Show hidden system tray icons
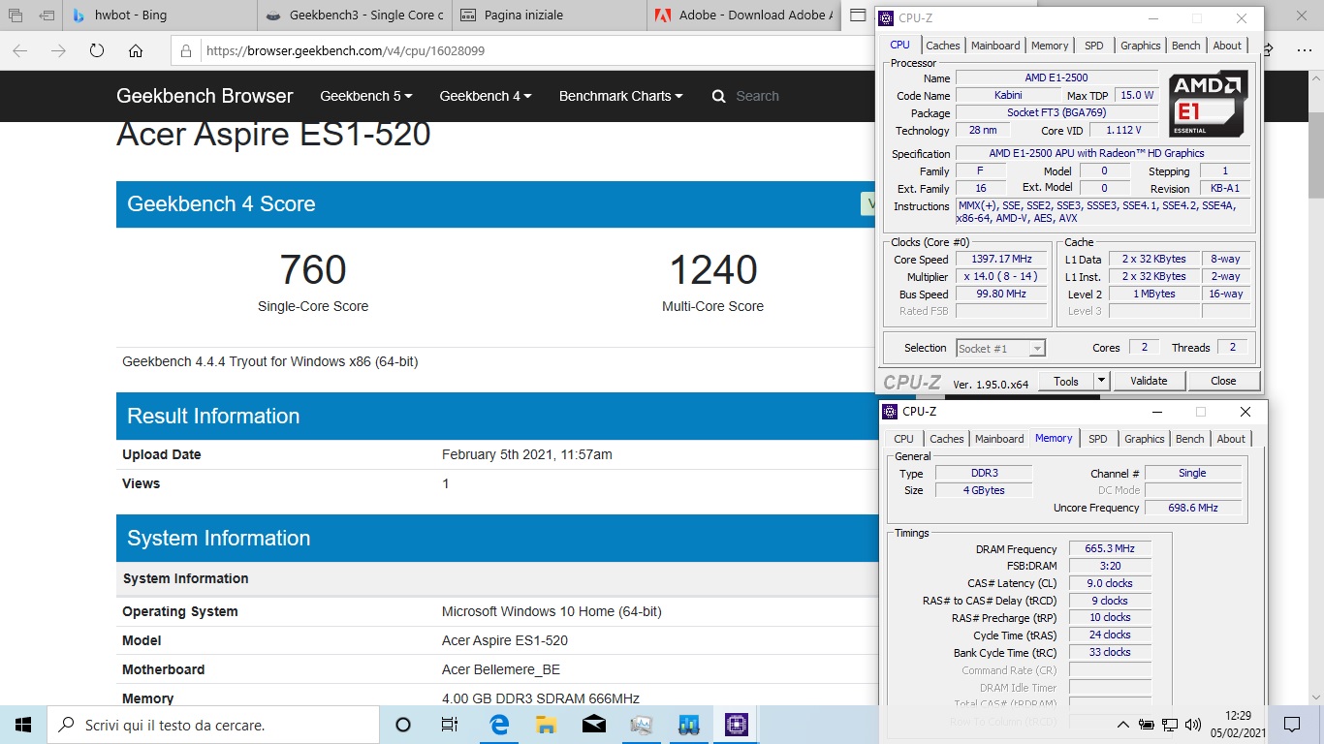This screenshot has height=744, width=1324. point(1123,725)
